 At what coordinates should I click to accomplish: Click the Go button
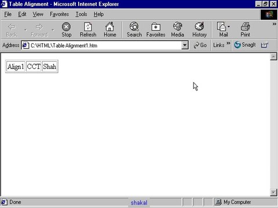[x=200, y=45]
